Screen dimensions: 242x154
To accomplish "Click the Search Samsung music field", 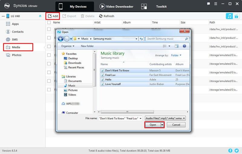I will click(x=165, y=39).
